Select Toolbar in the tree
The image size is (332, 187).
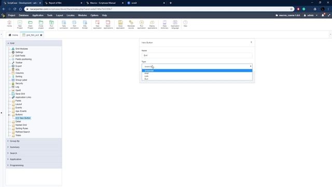coord(19,62)
